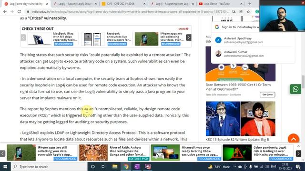Show hidden system tray icons

click(234, 167)
